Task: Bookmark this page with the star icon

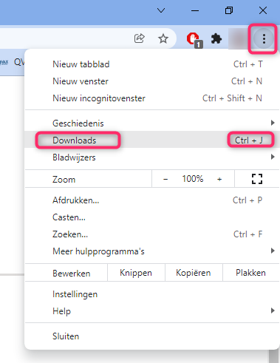Action: point(163,38)
